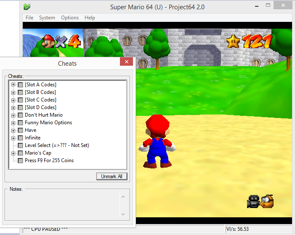
Task: Click inside the Notes text area
Action: click(x=62, y=206)
